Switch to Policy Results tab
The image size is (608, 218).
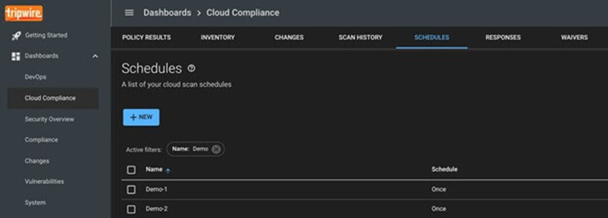coord(146,38)
